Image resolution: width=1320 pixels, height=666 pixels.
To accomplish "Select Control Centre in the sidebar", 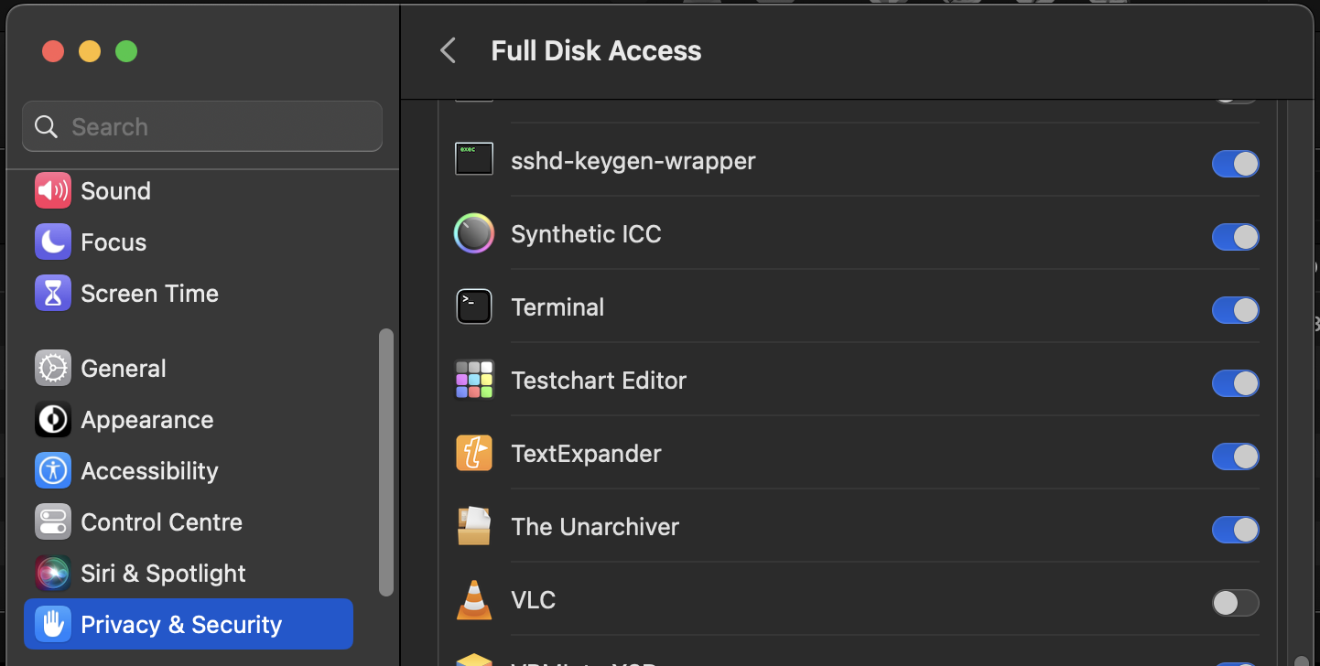I will pyautogui.click(x=161, y=522).
